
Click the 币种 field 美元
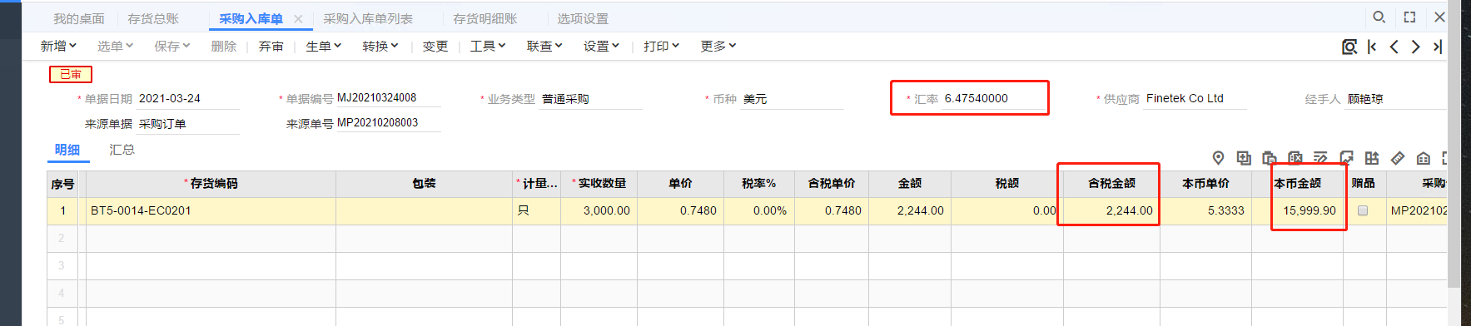coord(793,98)
